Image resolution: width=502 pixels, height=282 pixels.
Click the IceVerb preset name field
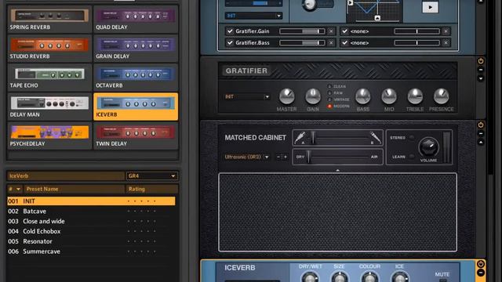click(x=66, y=175)
